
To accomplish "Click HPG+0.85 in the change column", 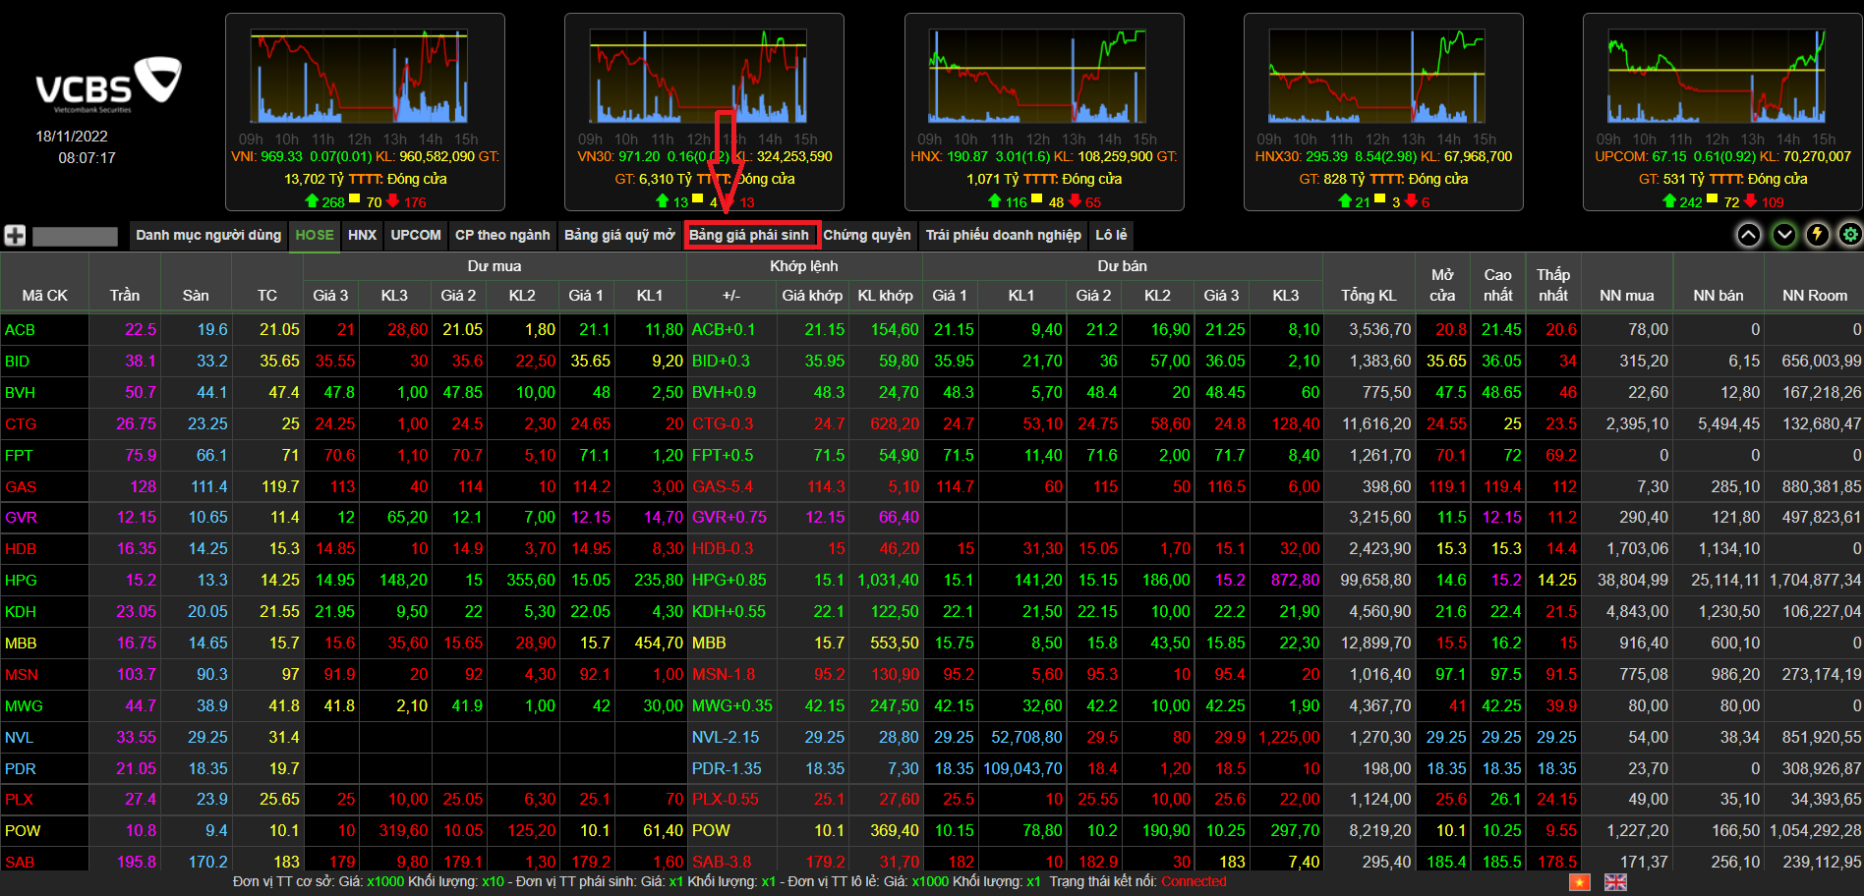I will (x=728, y=581).
